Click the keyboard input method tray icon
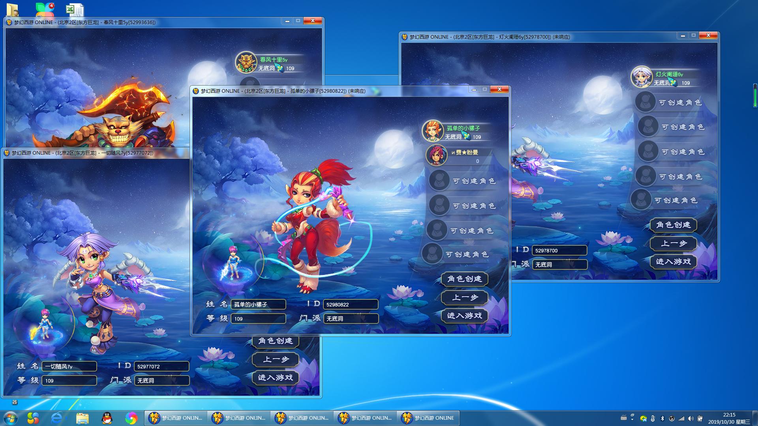Screen dimensions: 758x426 pos(624,418)
